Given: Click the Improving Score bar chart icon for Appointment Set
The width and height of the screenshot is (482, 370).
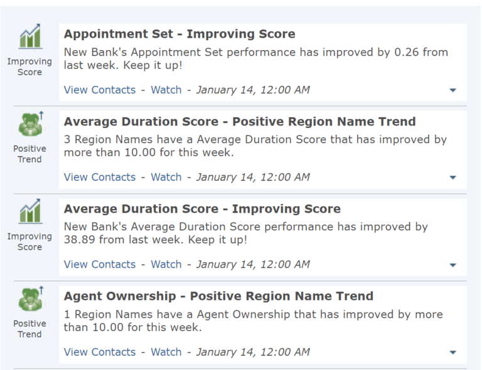Looking at the screenshot, I should (x=30, y=36).
